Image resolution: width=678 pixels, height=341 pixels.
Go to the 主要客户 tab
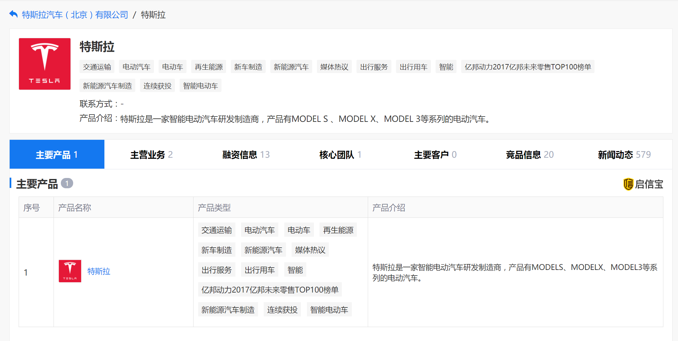(x=435, y=154)
